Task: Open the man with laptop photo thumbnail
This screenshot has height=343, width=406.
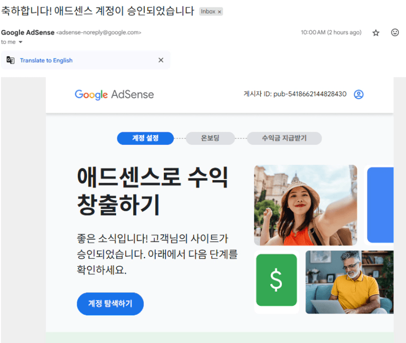Action: coord(349,282)
